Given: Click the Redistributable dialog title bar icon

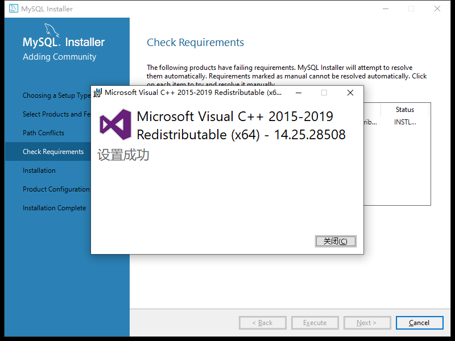Looking at the screenshot, I should pyautogui.click(x=98, y=92).
